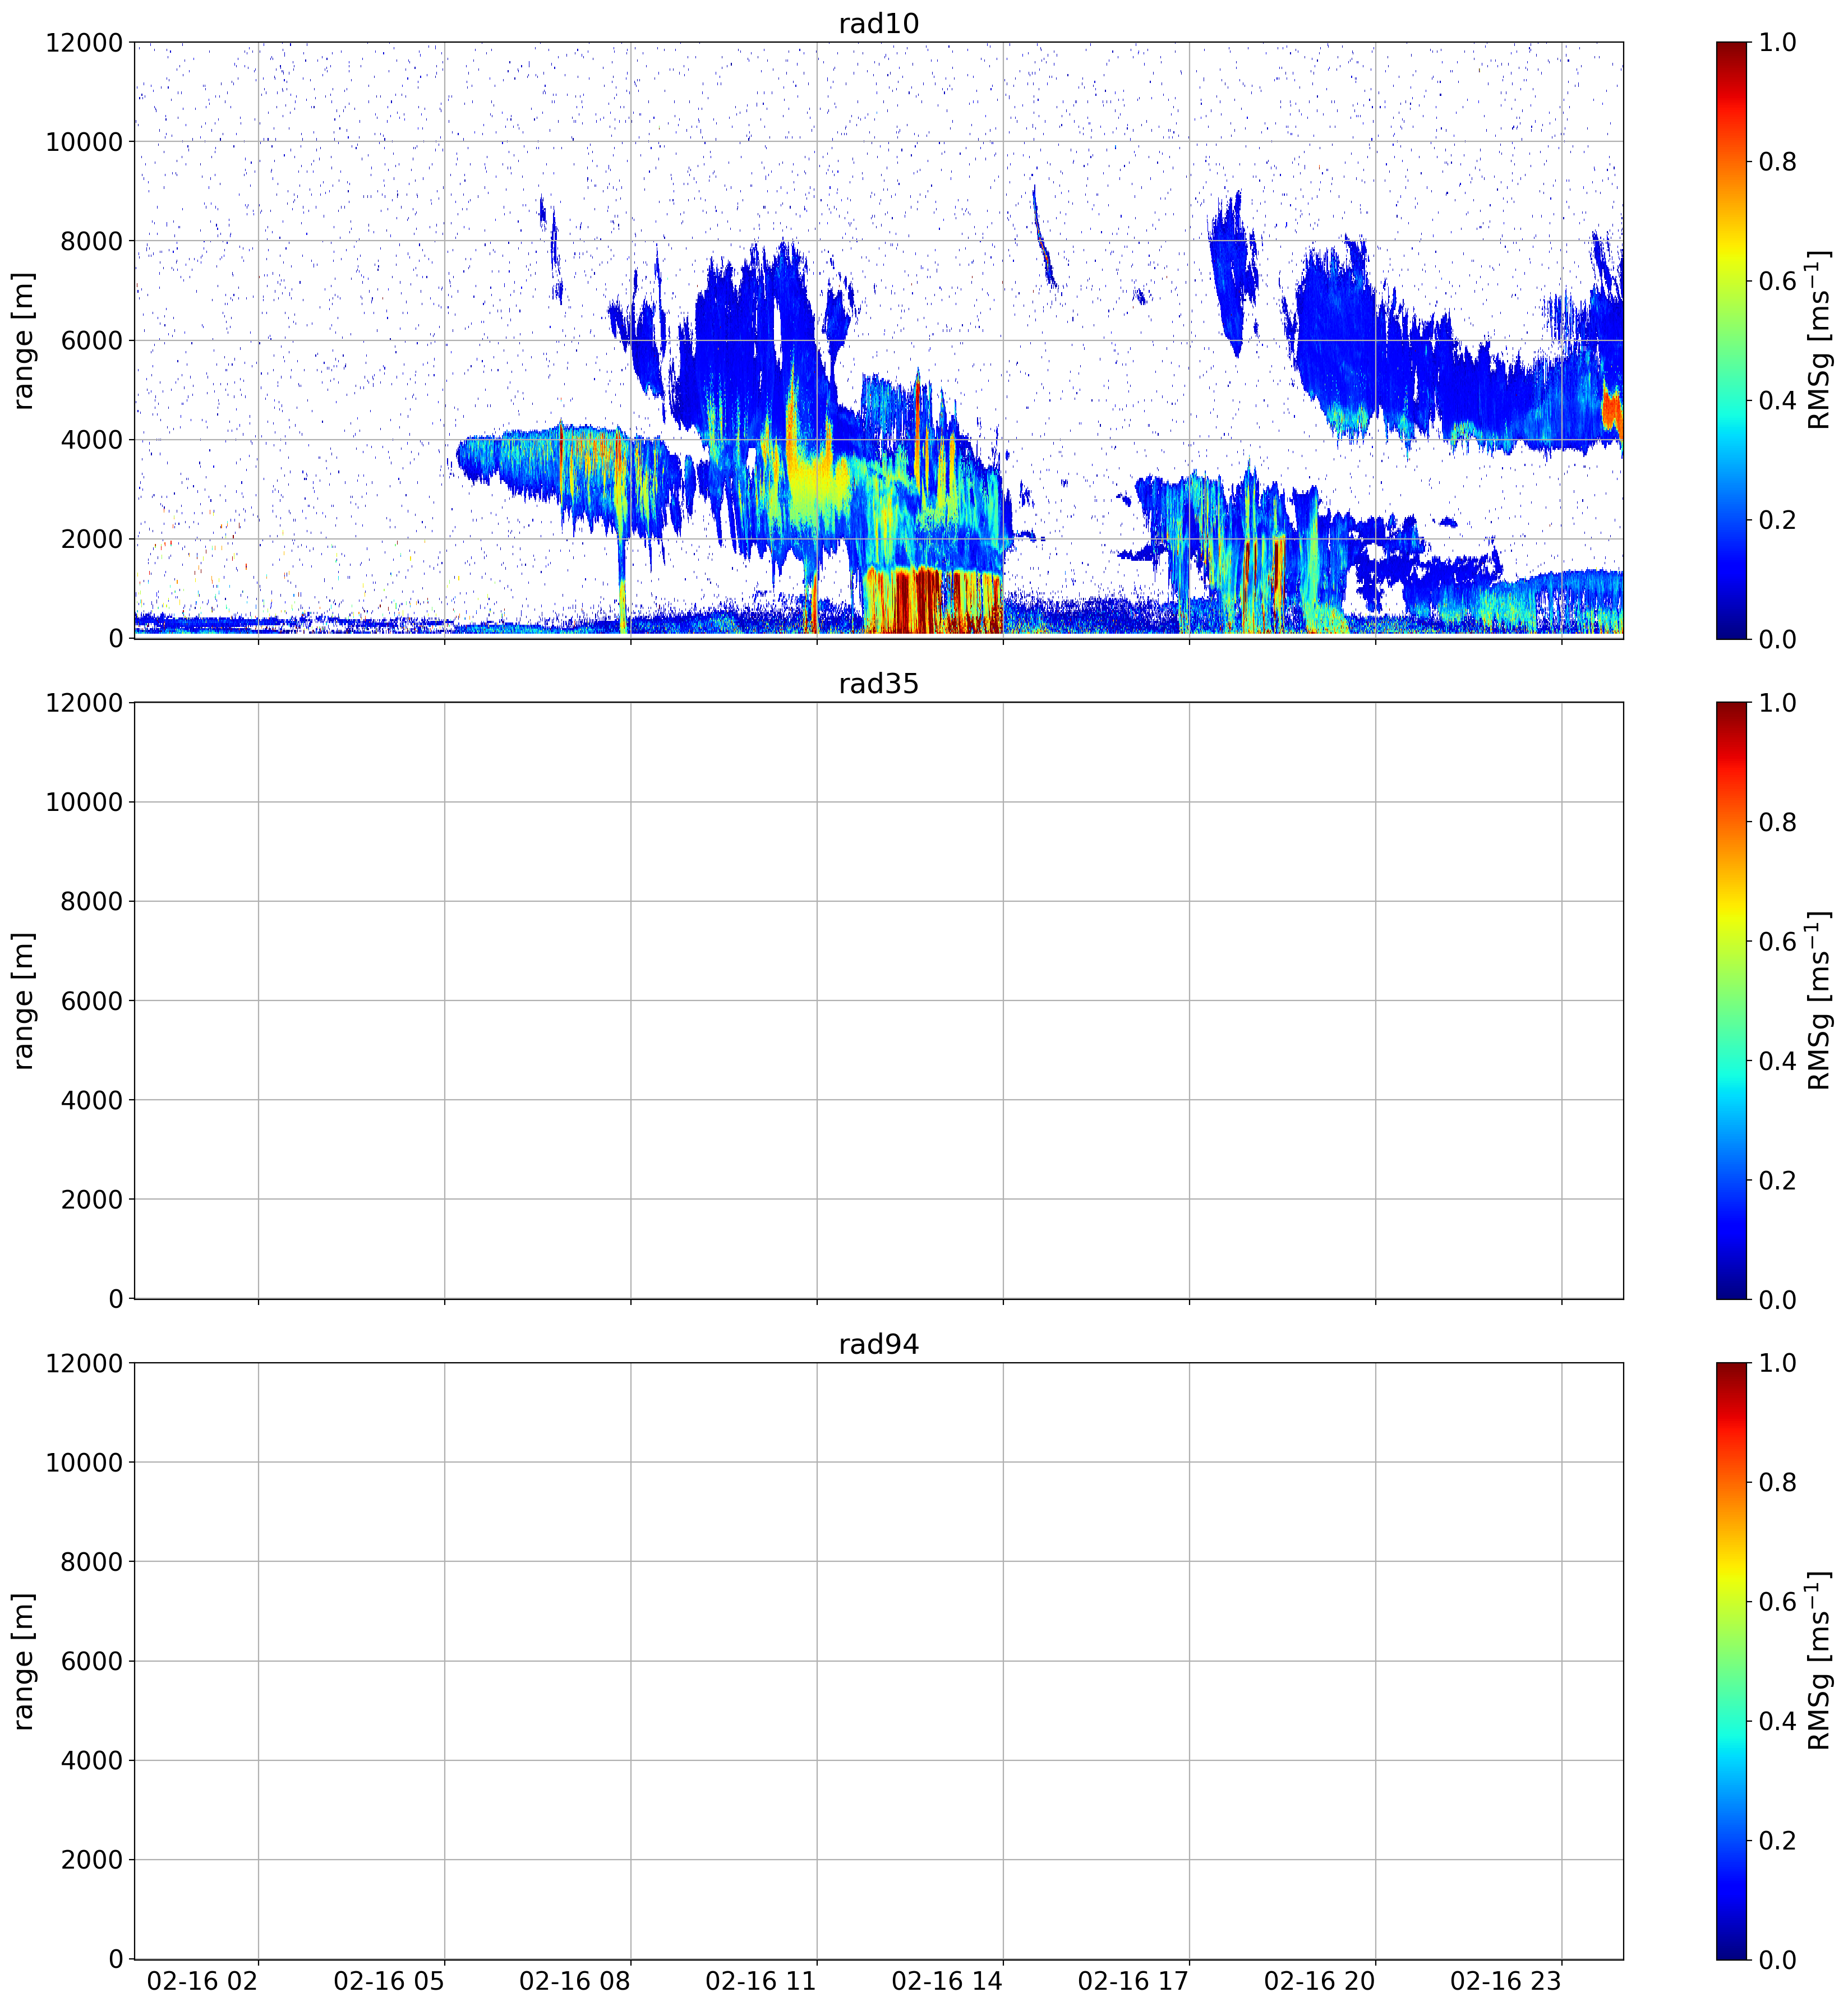Click the rad10 plot title

coord(878,24)
